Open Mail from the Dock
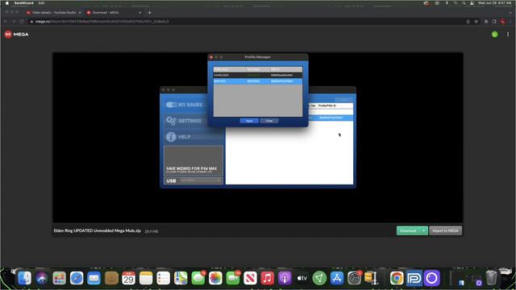This screenshot has width=516, height=290. [x=94, y=278]
